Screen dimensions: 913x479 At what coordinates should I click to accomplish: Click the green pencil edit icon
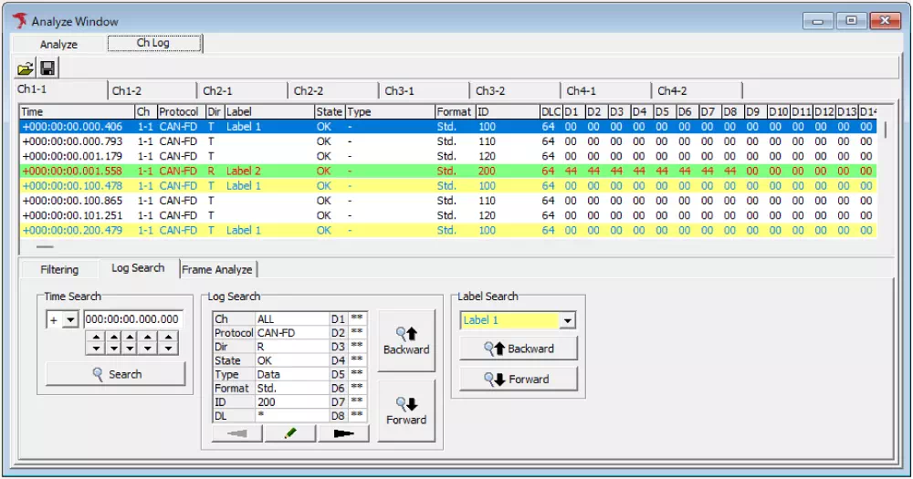click(x=290, y=433)
